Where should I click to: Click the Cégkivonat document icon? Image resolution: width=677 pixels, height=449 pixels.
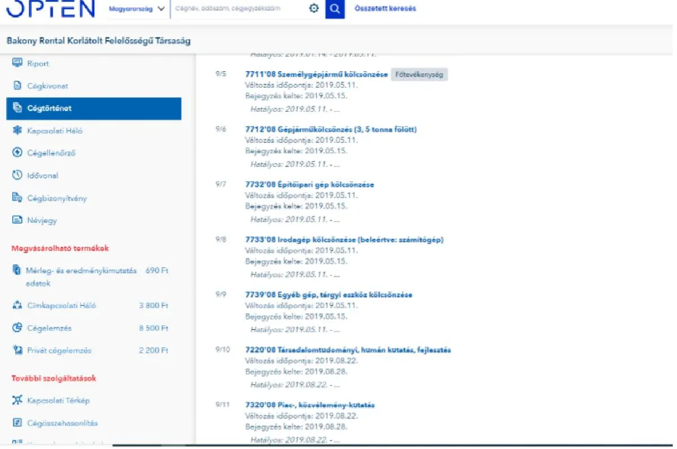point(17,86)
